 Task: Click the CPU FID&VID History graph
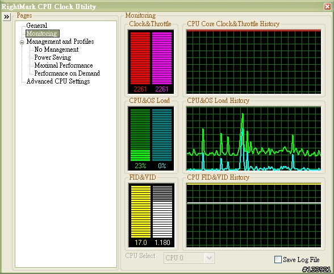(254, 215)
